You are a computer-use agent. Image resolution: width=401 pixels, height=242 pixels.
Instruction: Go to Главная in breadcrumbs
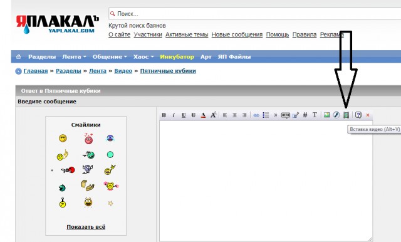[36, 71]
